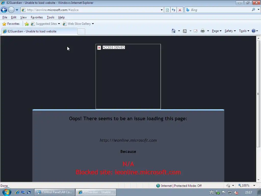Screen dimensions: 261x196
Task: Launch Internet Explorer from quick launch
Action: coord(17,192)
